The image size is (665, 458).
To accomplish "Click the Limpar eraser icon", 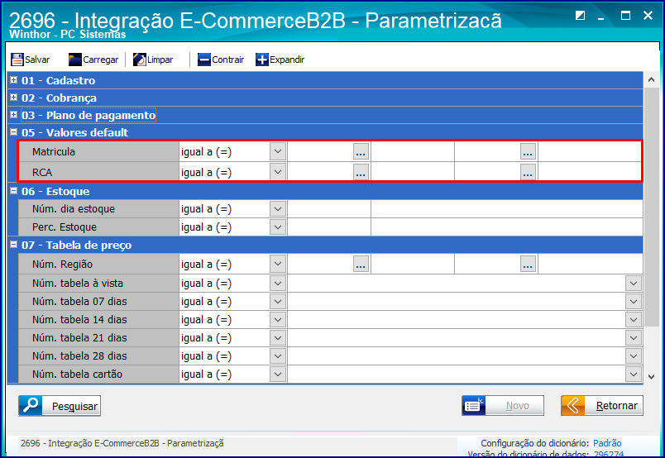I will click(x=140, y=60).
